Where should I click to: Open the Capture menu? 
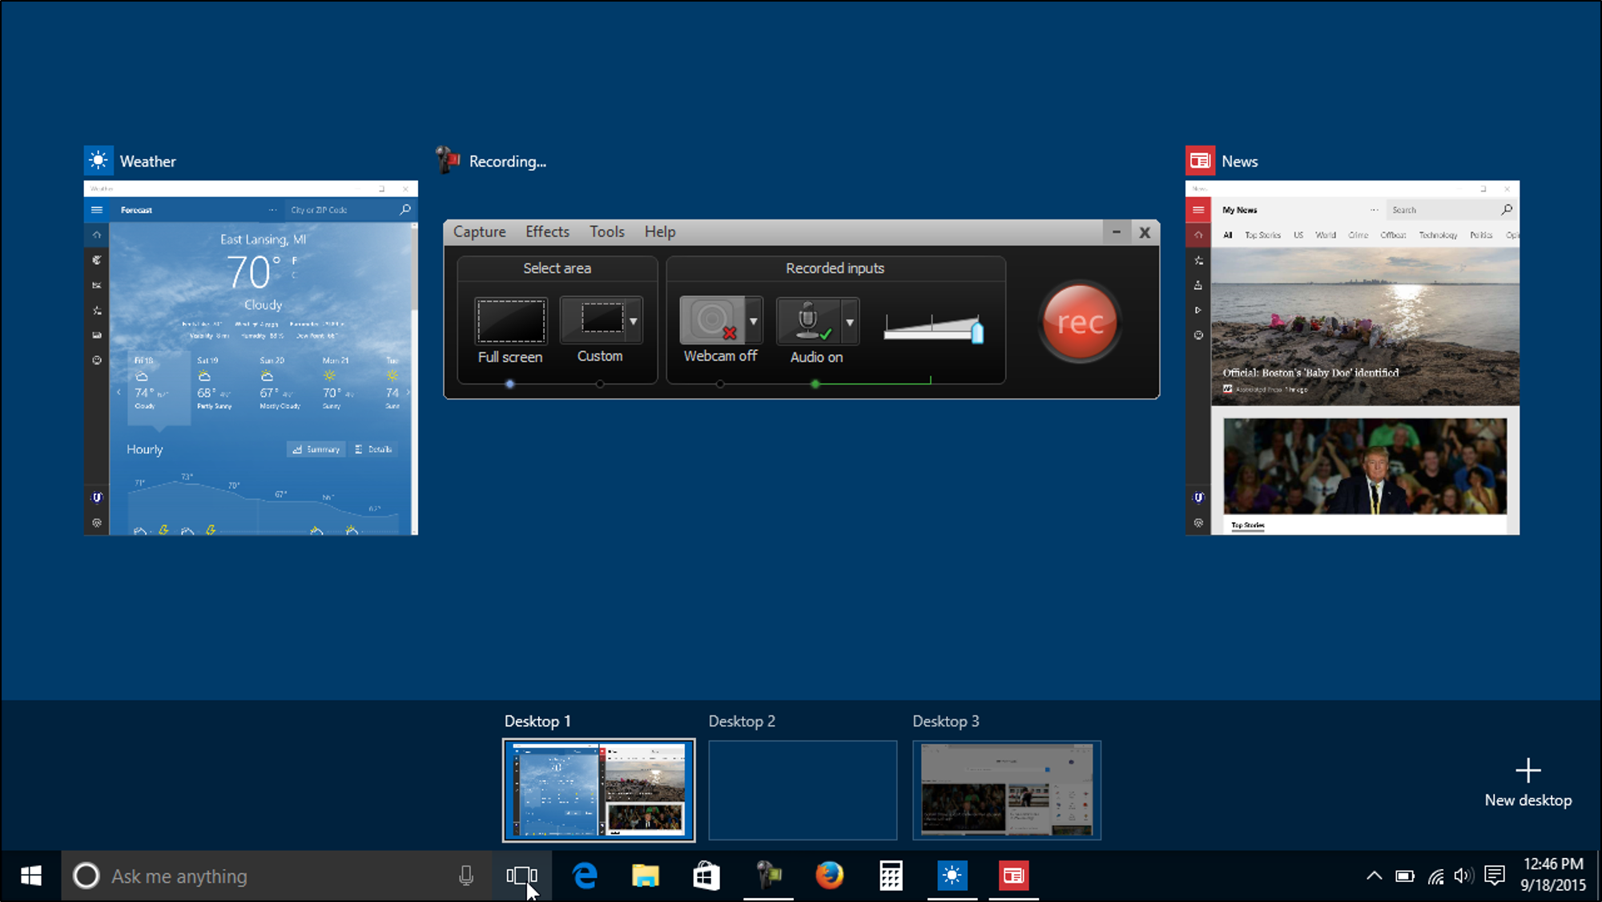click(479, 232)
